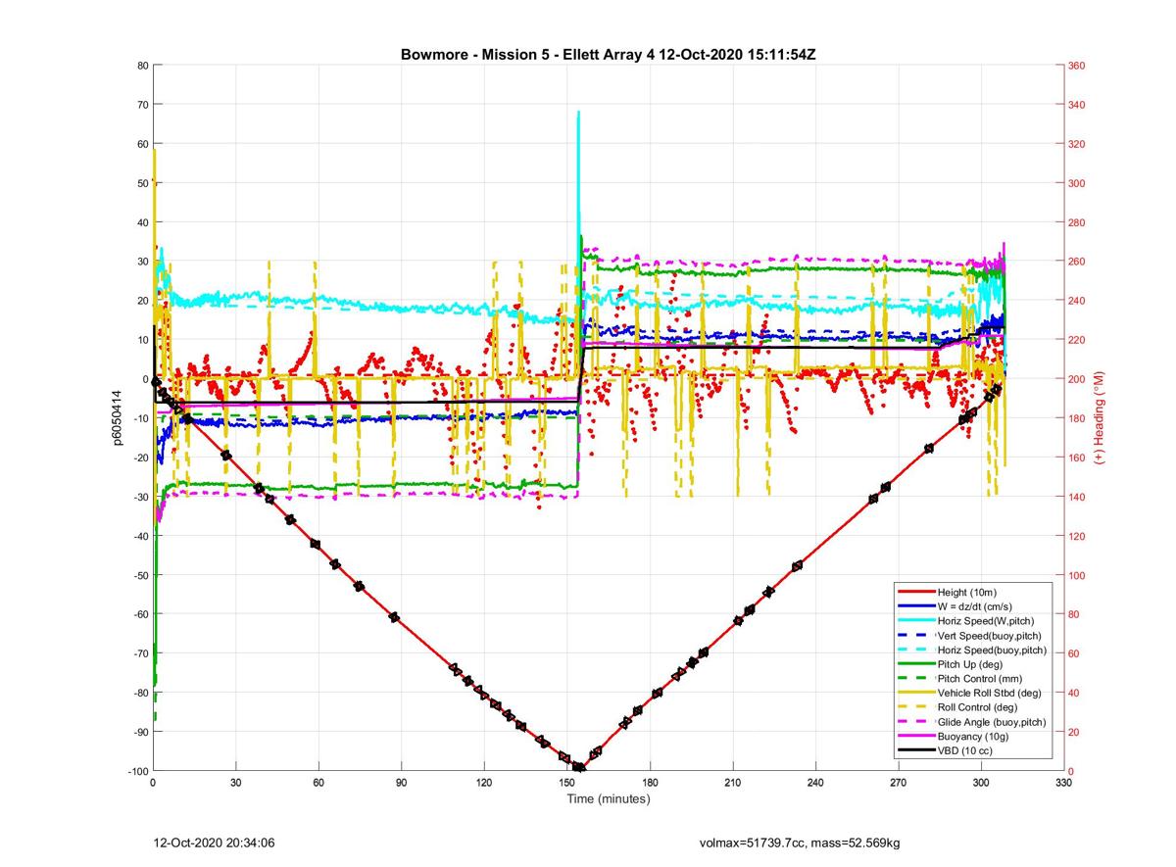
Task: Click the 150 tick on the time axis
Action: tap(566, 783)
